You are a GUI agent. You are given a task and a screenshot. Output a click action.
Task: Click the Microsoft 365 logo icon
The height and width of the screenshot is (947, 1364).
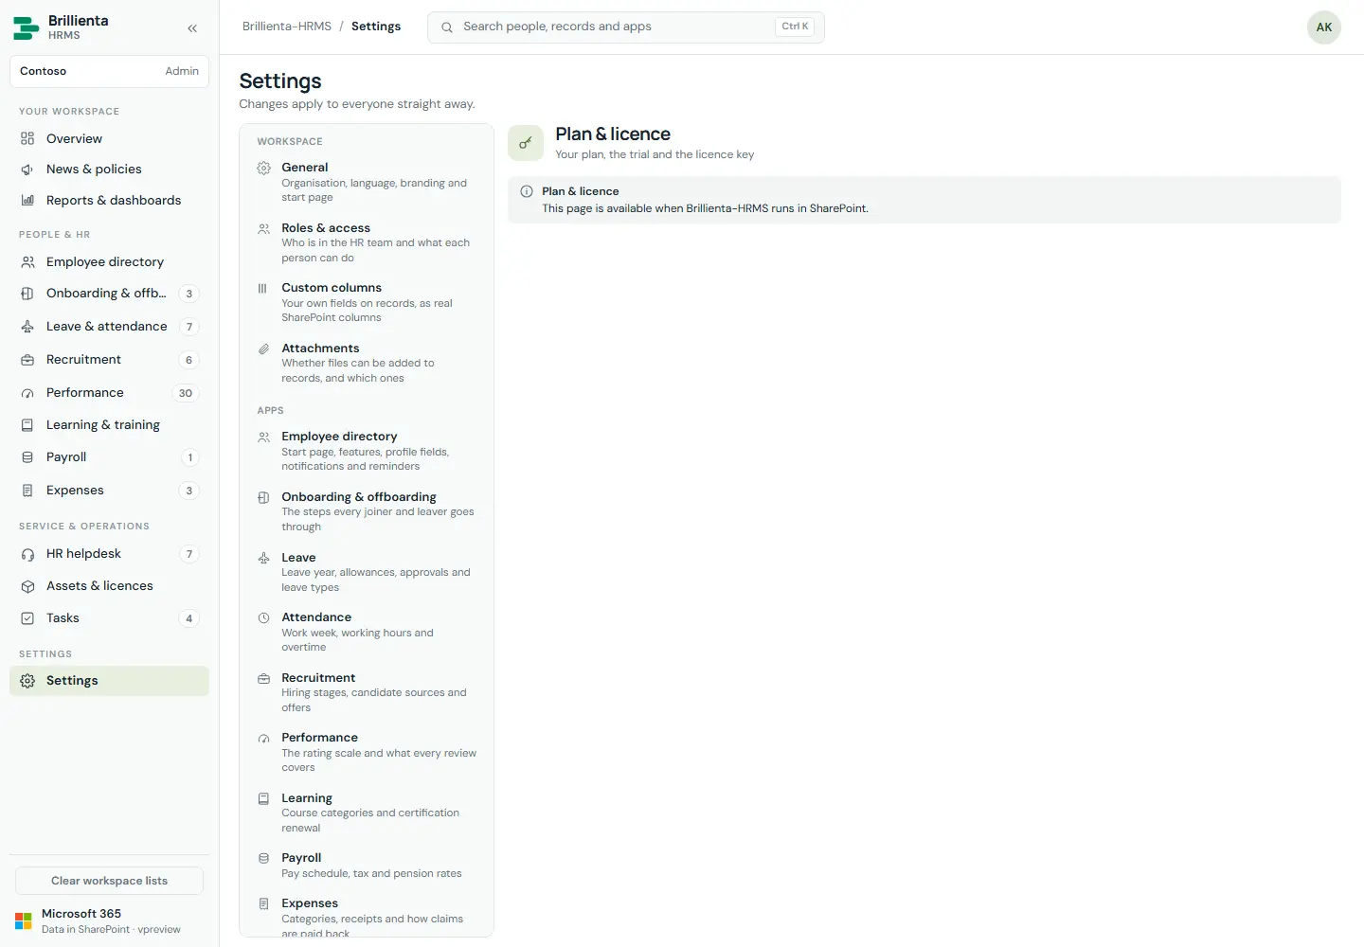click(24, 920)
